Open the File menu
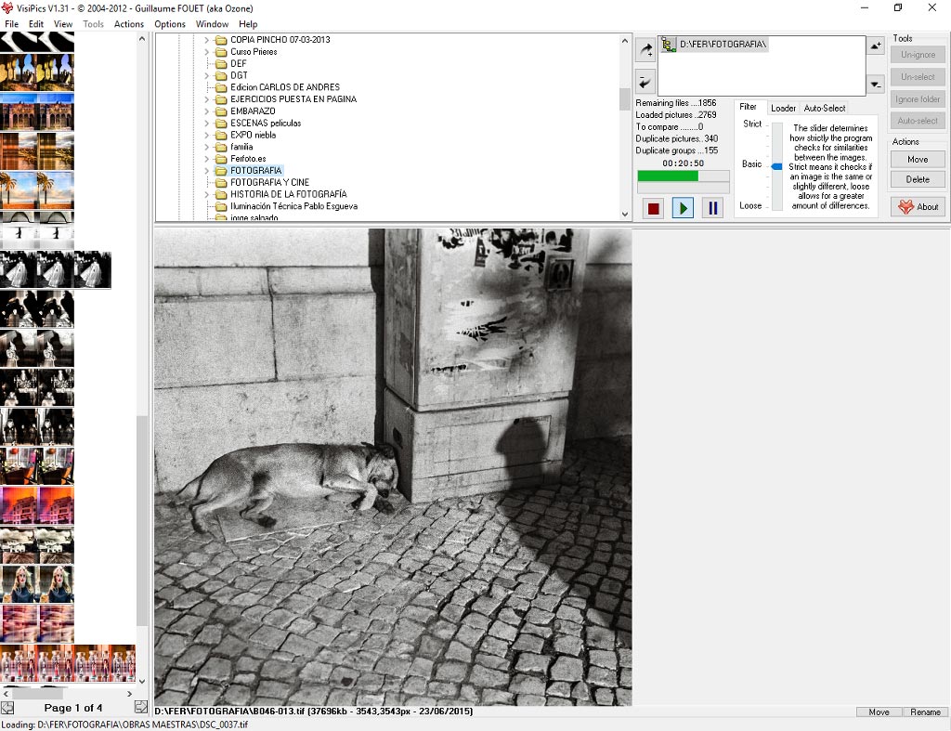The width and height of the screenshot is (951, 731). (x=11, y=24)
